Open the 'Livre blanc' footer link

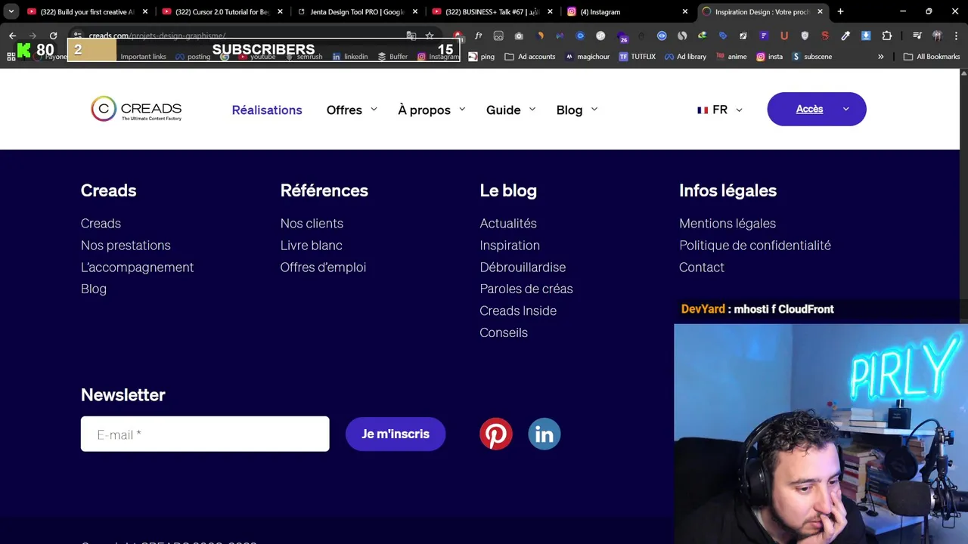(311, 246)
